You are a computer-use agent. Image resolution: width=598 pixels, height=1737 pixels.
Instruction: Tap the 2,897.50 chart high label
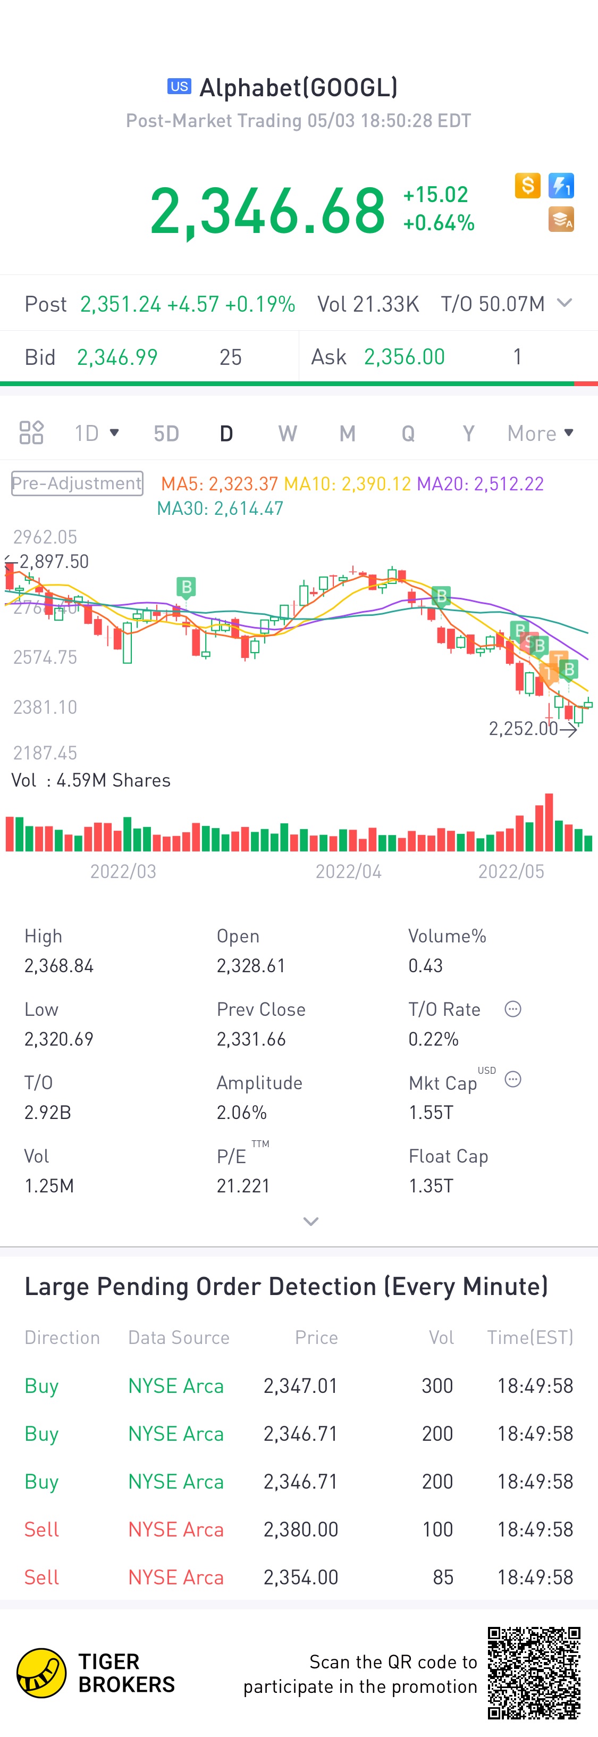click(x=54, y=562)
